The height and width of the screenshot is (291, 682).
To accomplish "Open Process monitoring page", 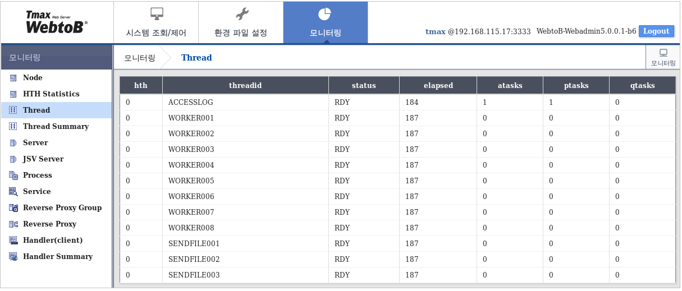I will pos(56,175).
